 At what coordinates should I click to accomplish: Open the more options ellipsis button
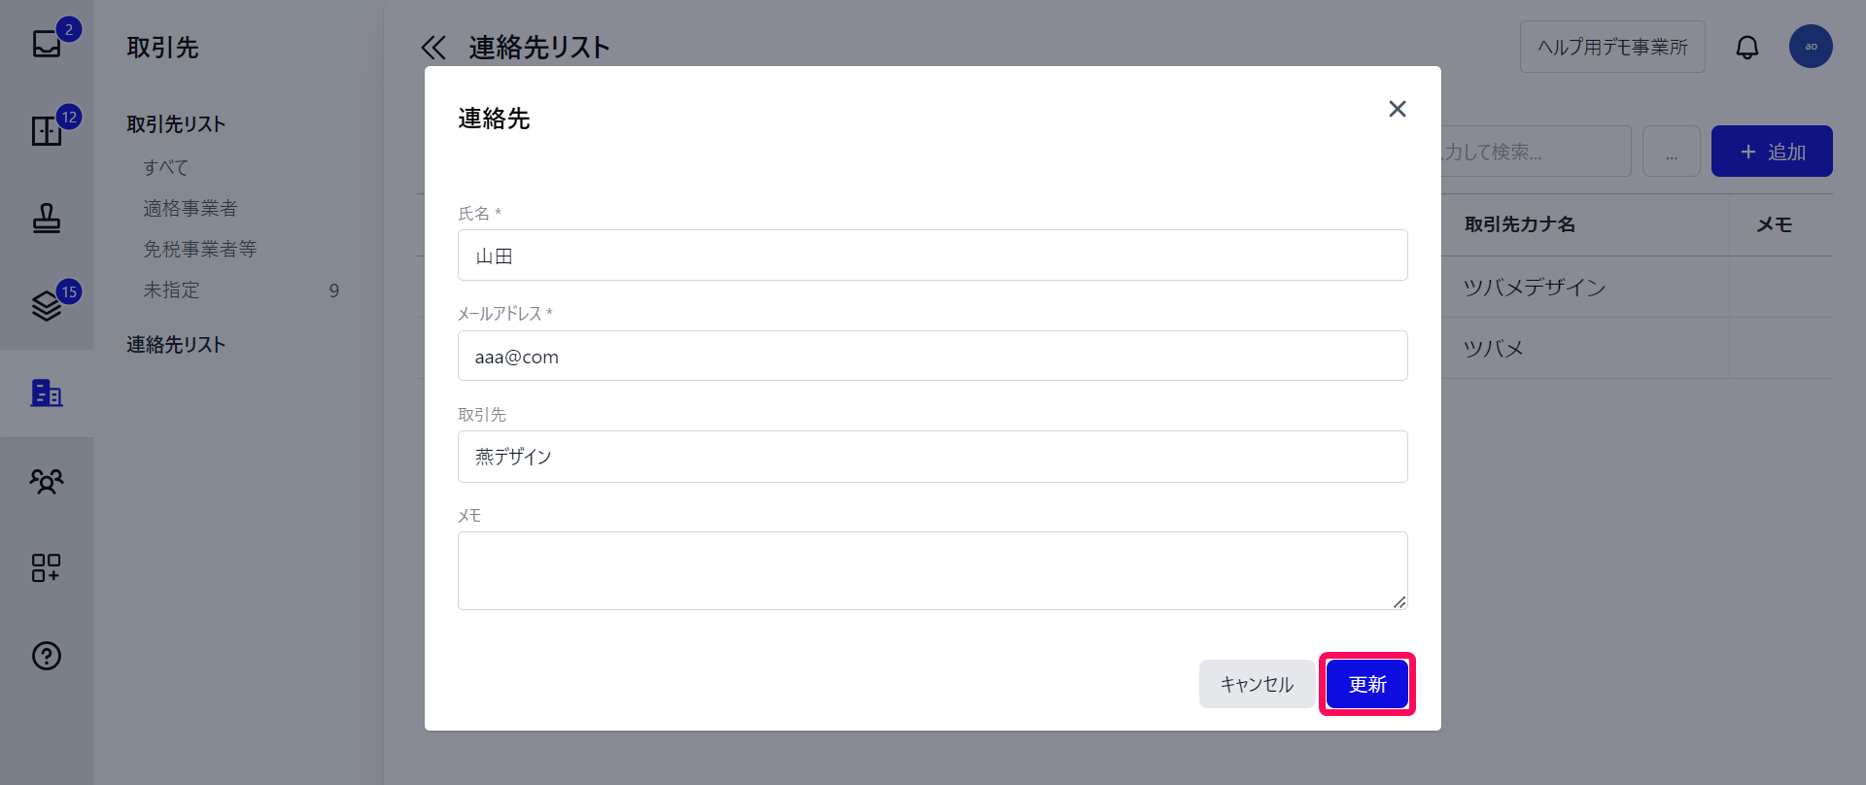coord(1672,152)
